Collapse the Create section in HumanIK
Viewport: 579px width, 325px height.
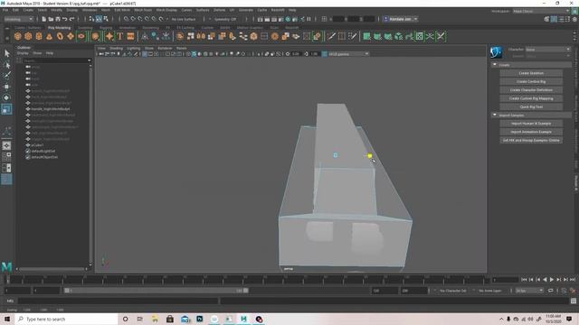tap(495, 64)
